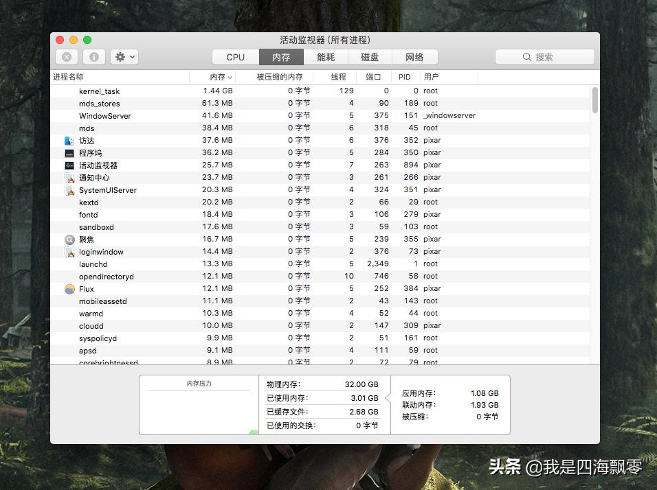Click the 搜索 search field

click(544, 57)
